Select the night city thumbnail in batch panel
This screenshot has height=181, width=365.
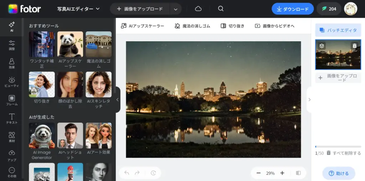point(338,55)
